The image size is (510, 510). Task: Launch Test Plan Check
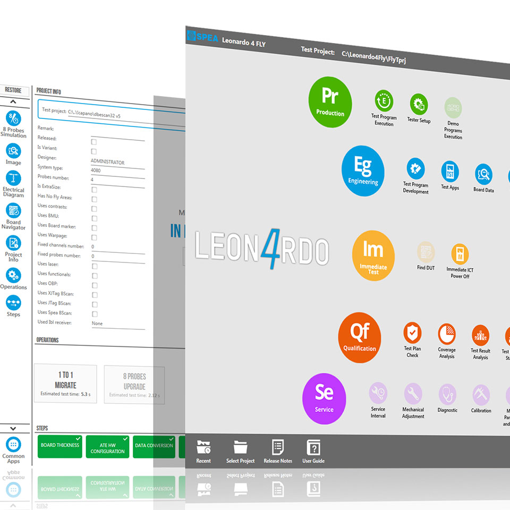coord(412,333)
